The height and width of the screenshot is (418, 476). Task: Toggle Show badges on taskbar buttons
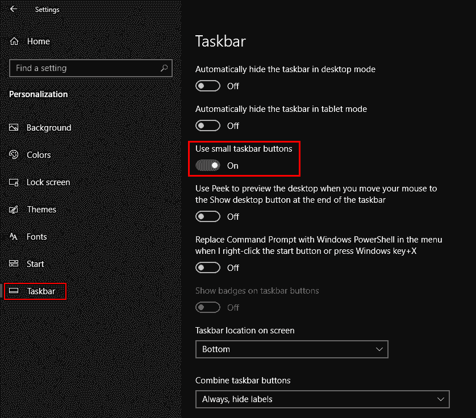208,307
